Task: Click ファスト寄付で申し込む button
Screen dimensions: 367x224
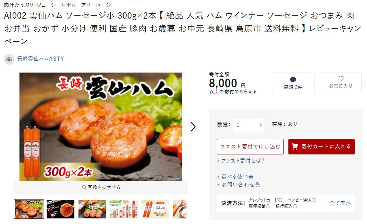Action: (250, 147)
